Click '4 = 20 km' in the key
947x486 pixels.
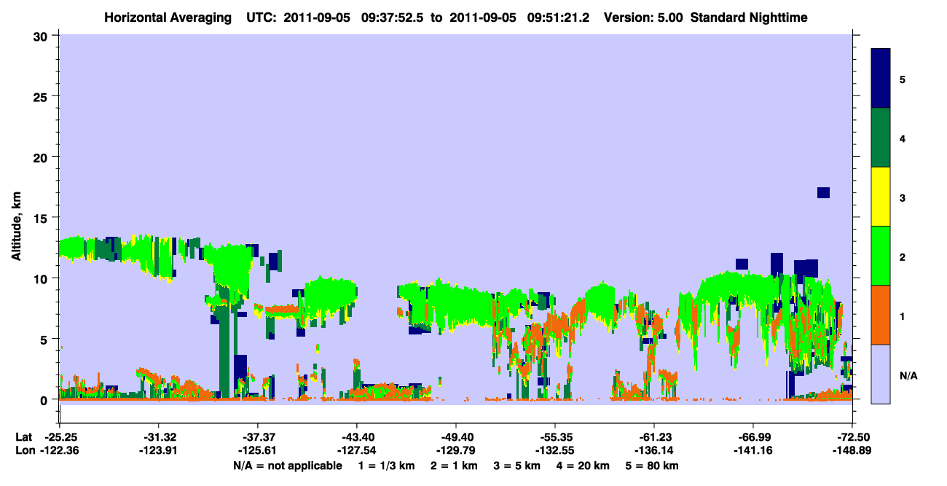pos(583,466)
